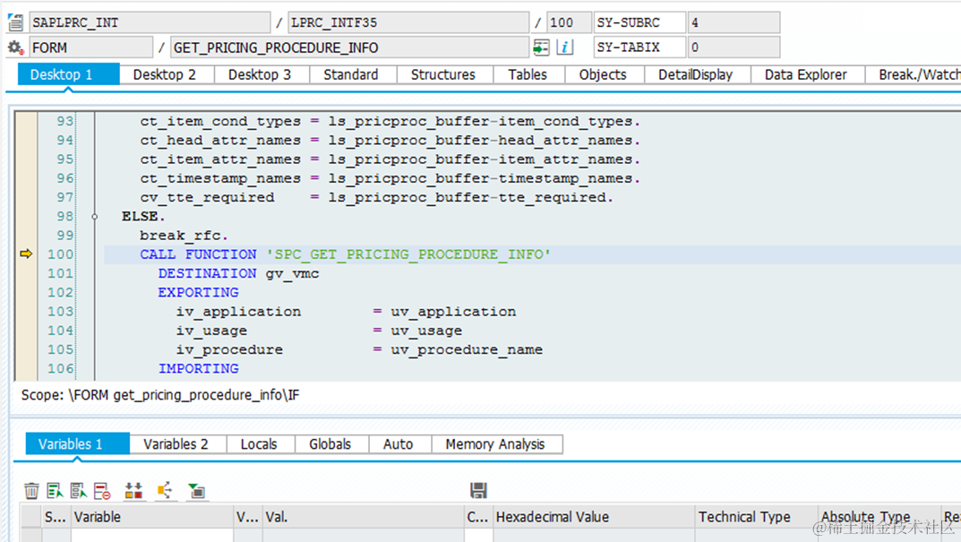The height and width of the screenshot is (542, 961).
Task: Click the LPRC_INTF35 include field
Action: (x=408, y=22)
